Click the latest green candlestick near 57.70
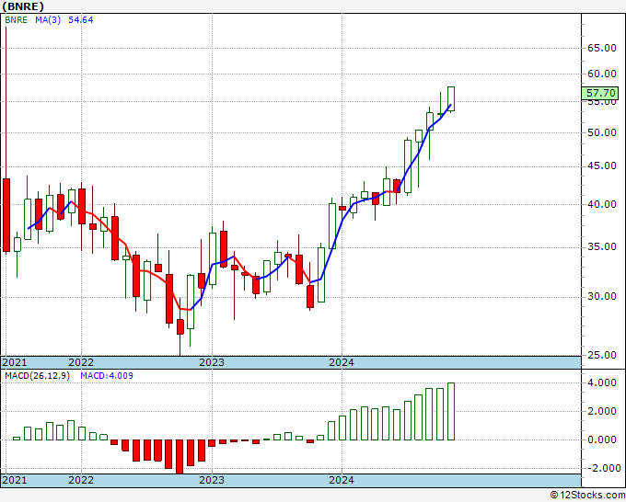626x502 pixels. tap(451, 99)
